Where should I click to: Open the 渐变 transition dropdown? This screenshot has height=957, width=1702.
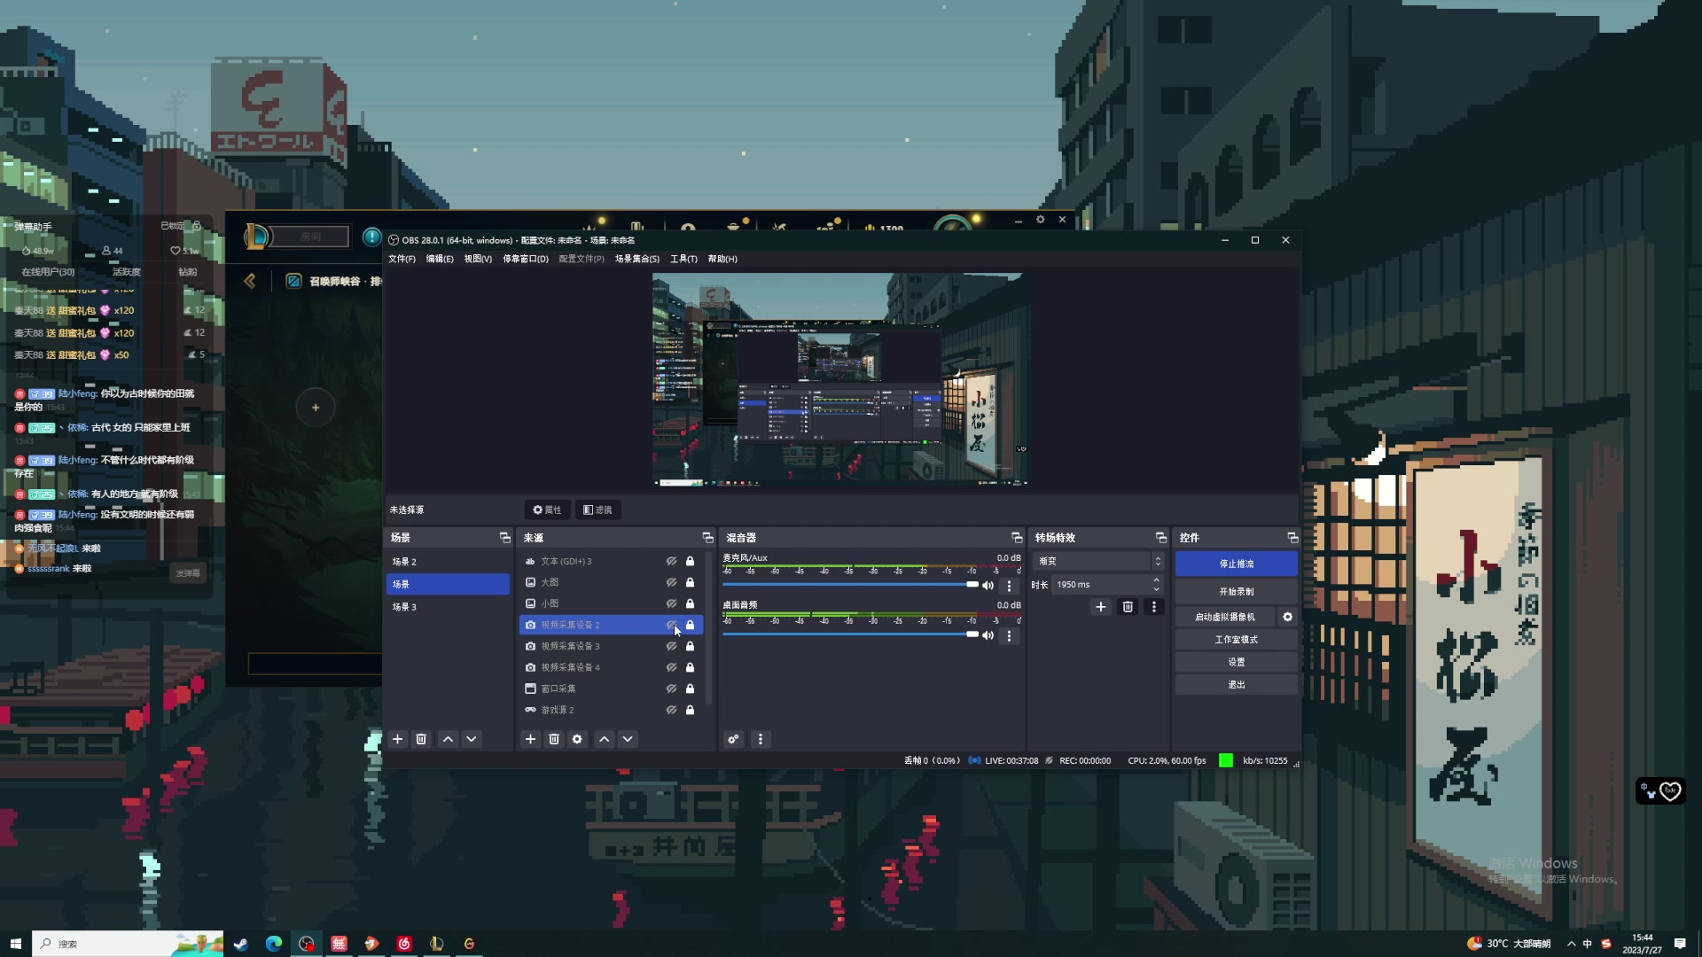1098,561
